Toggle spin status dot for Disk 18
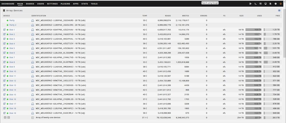The image size is (286, 123). [x=7, y=108]
